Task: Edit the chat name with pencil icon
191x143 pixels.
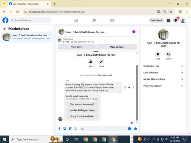Action: point(101,62)
